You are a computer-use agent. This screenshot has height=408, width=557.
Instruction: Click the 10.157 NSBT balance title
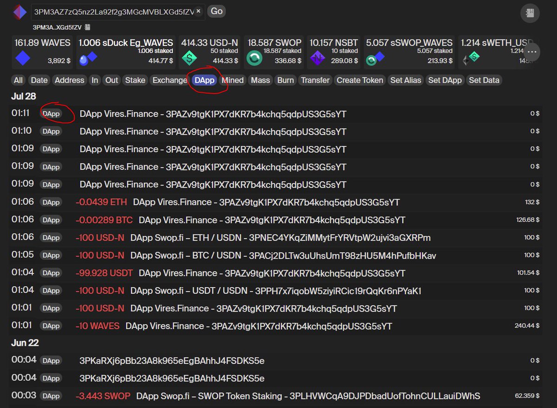tap(334, 43)
